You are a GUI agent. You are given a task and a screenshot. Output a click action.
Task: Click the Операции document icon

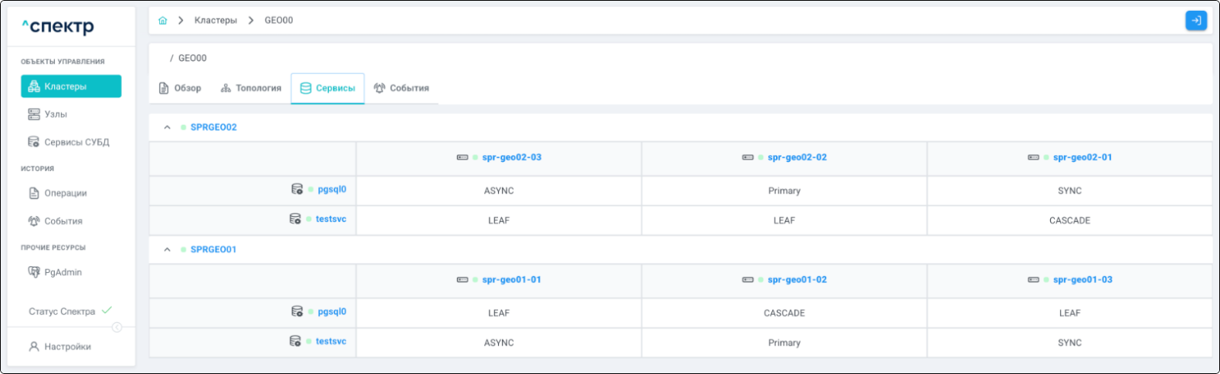[x=34, y=194]
